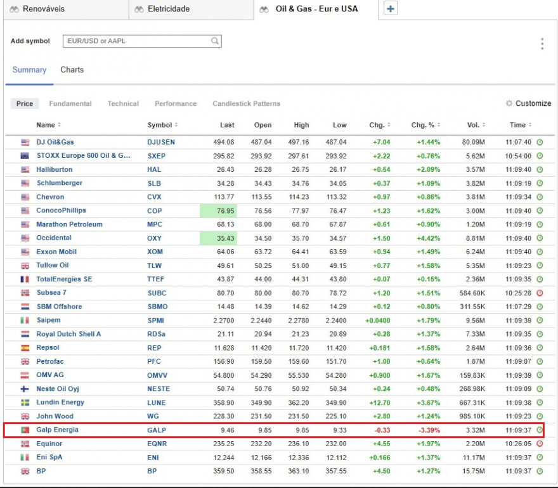Sort the table by Symbol column

tap(162, 125)
